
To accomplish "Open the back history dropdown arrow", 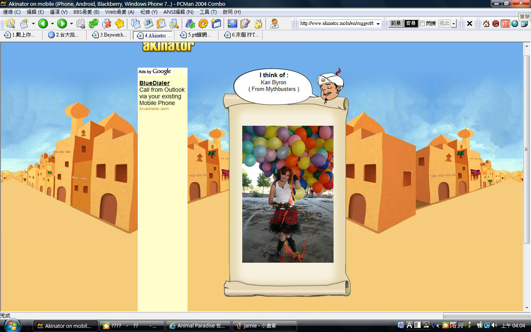I will [52, 24].
